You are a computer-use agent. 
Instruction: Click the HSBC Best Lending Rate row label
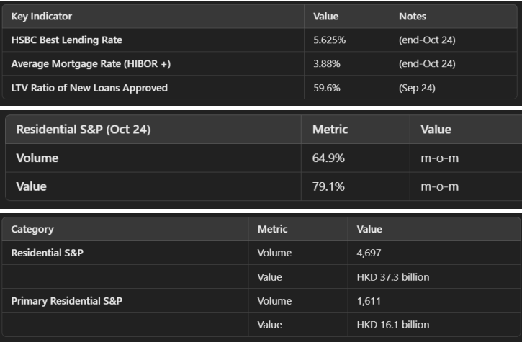pyautogui.click(x=60, y=40)
